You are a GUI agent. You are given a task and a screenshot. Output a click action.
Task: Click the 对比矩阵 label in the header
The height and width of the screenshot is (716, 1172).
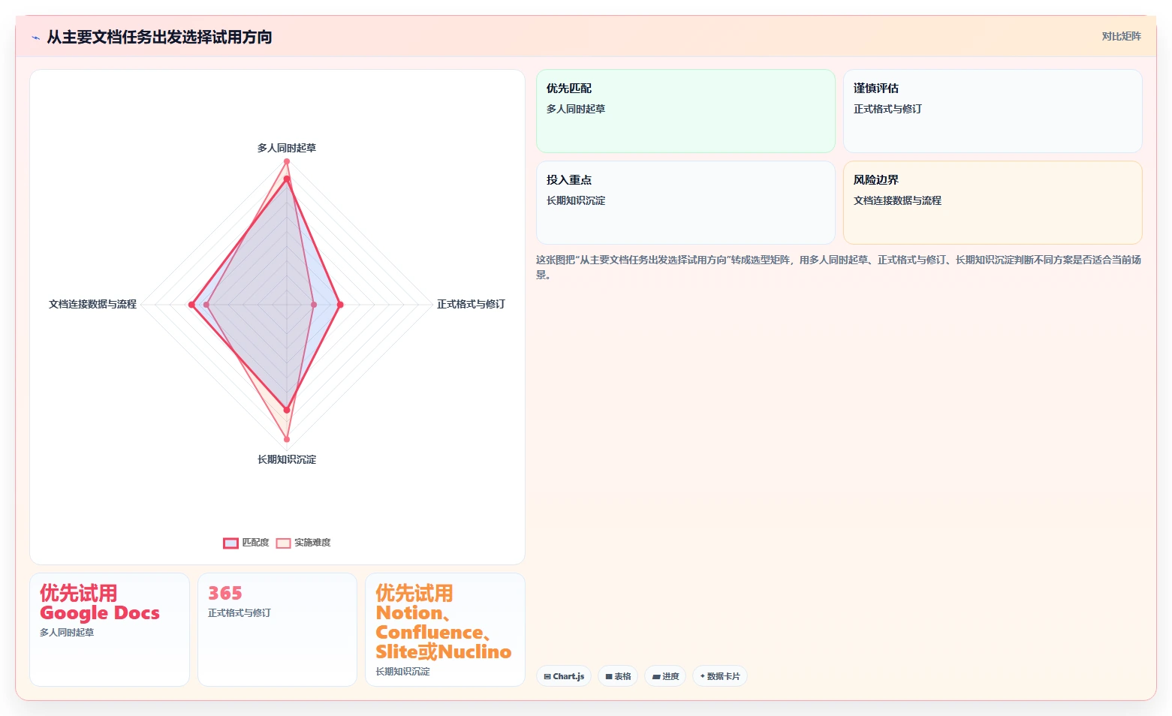(x=1121, y=37)
